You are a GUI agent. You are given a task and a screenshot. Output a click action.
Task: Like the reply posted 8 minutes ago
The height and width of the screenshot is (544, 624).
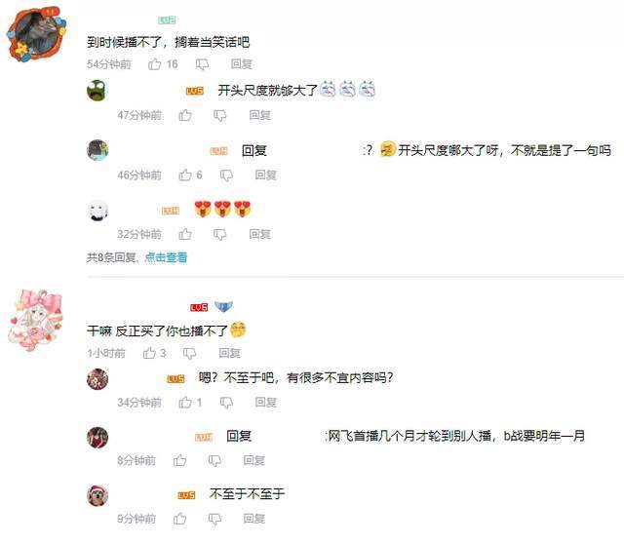[x=179, y=460]
